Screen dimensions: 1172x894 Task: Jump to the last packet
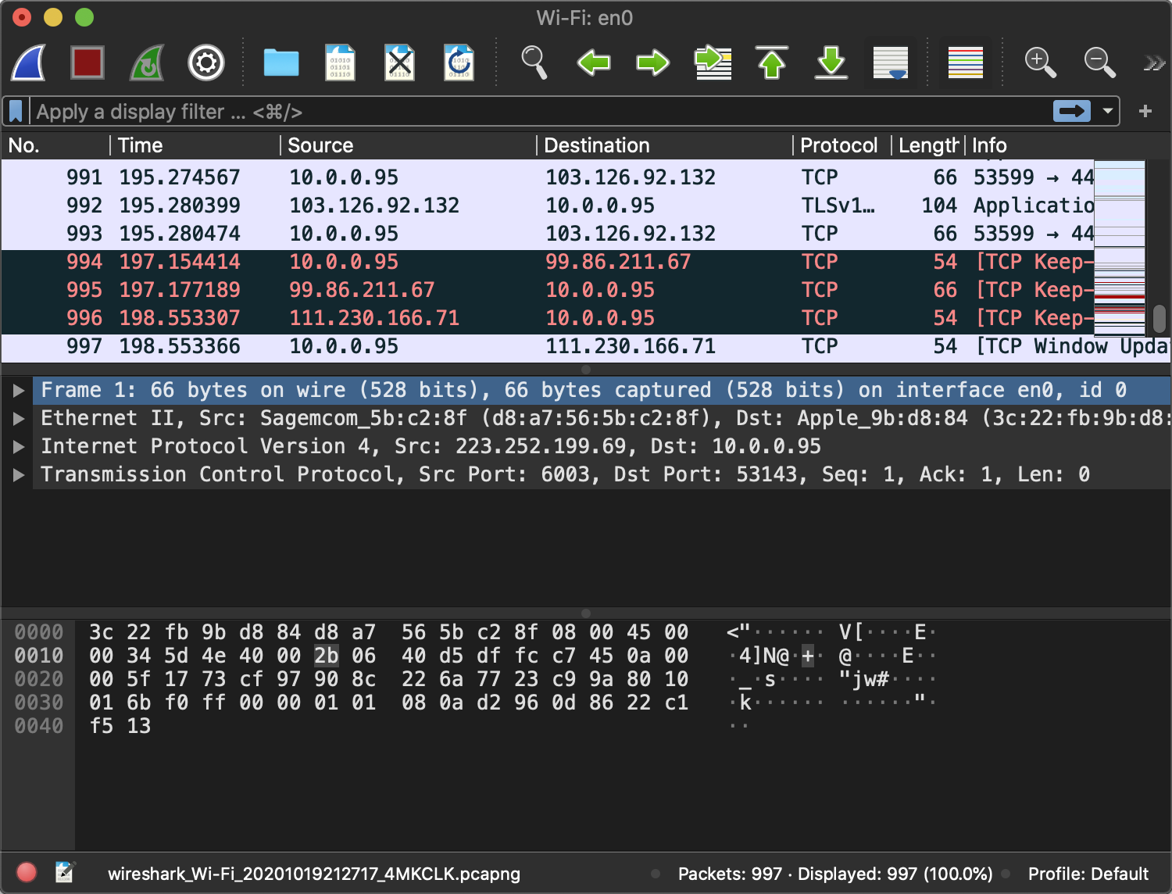click(x=831, y=63)
